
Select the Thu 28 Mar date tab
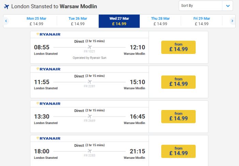click(x=160, y=21)
